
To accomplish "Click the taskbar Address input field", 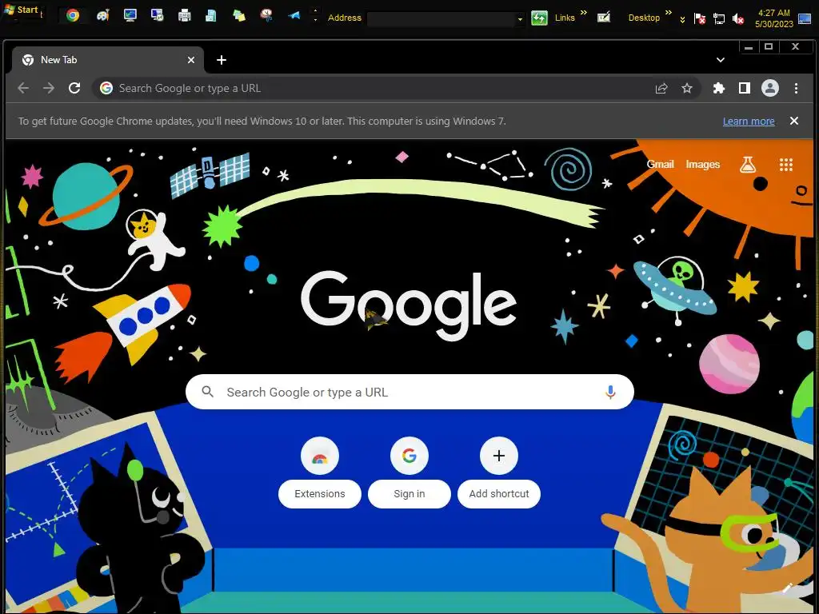I will (441, 19).
